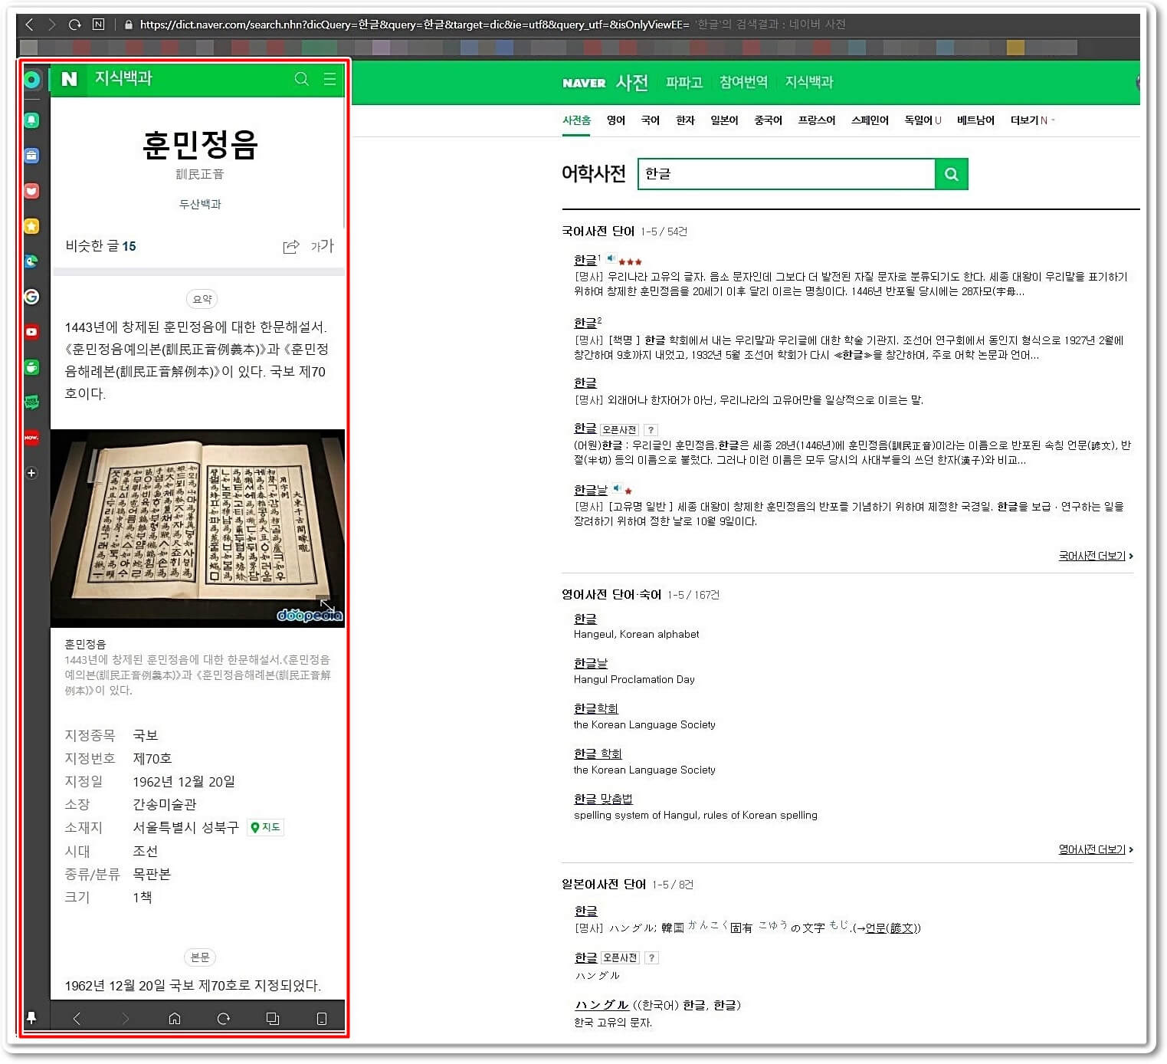The image size is (1167, 1064).
Task: Open 지식백과 in main top navigation
Action: coord(809,82)
